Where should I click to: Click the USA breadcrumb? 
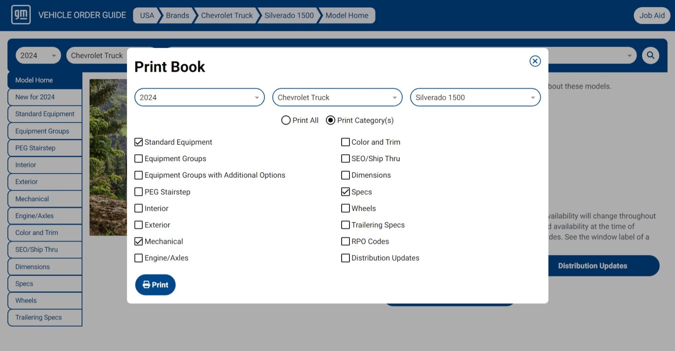point(147,15)
